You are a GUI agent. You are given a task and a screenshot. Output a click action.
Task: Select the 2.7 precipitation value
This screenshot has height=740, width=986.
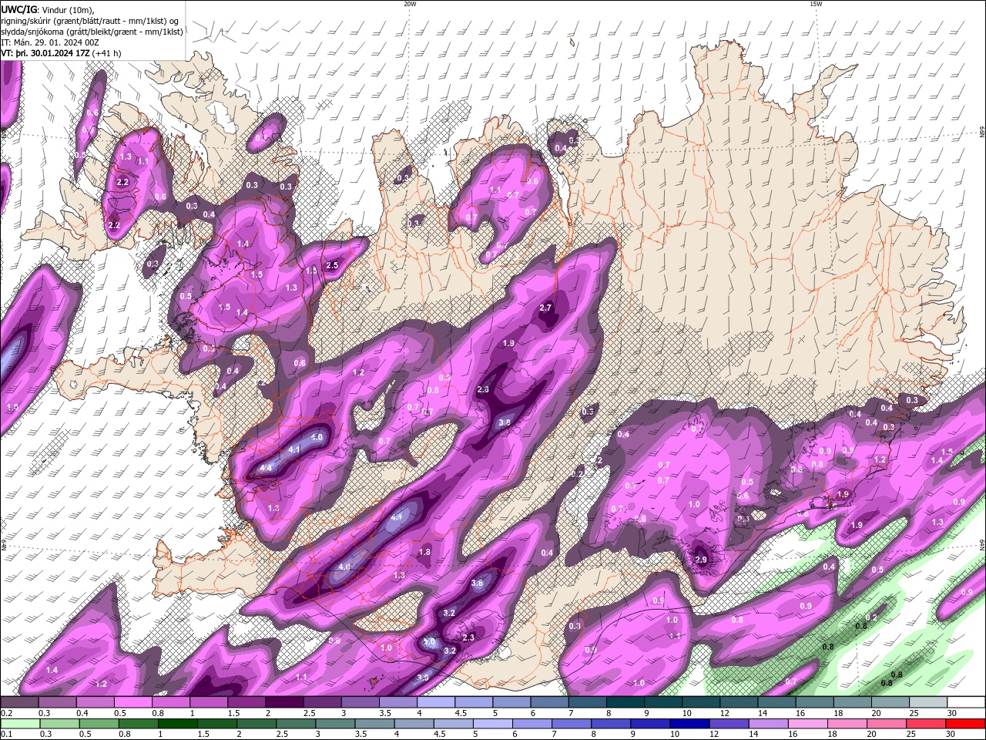point(545,308)
